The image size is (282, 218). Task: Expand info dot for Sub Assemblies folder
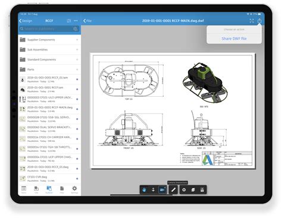pos(77,50)
